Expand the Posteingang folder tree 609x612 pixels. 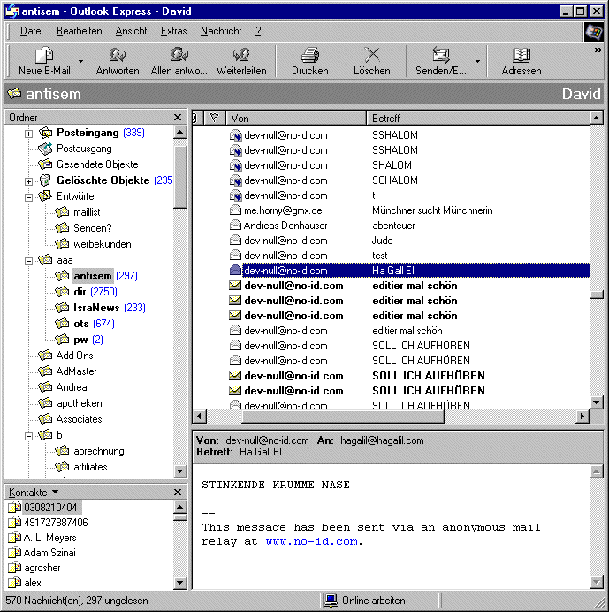click(x=28, y=134)
